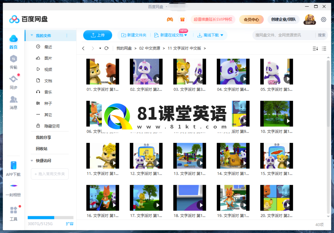This screenshot has width=334, height=233.
Task: Select video 17. 文字派对 thumbnail
Action: click(146, 198)
